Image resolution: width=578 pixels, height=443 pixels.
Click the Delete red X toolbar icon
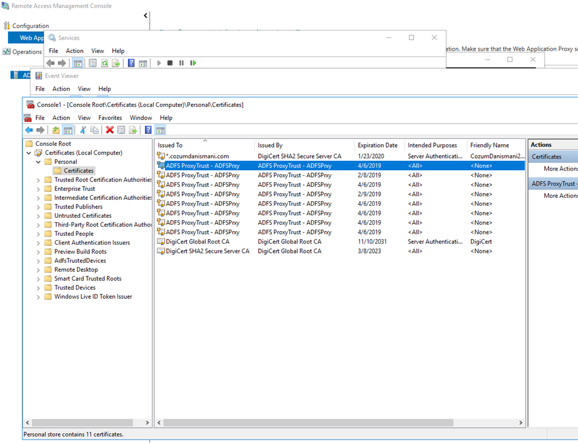point(109,130)
